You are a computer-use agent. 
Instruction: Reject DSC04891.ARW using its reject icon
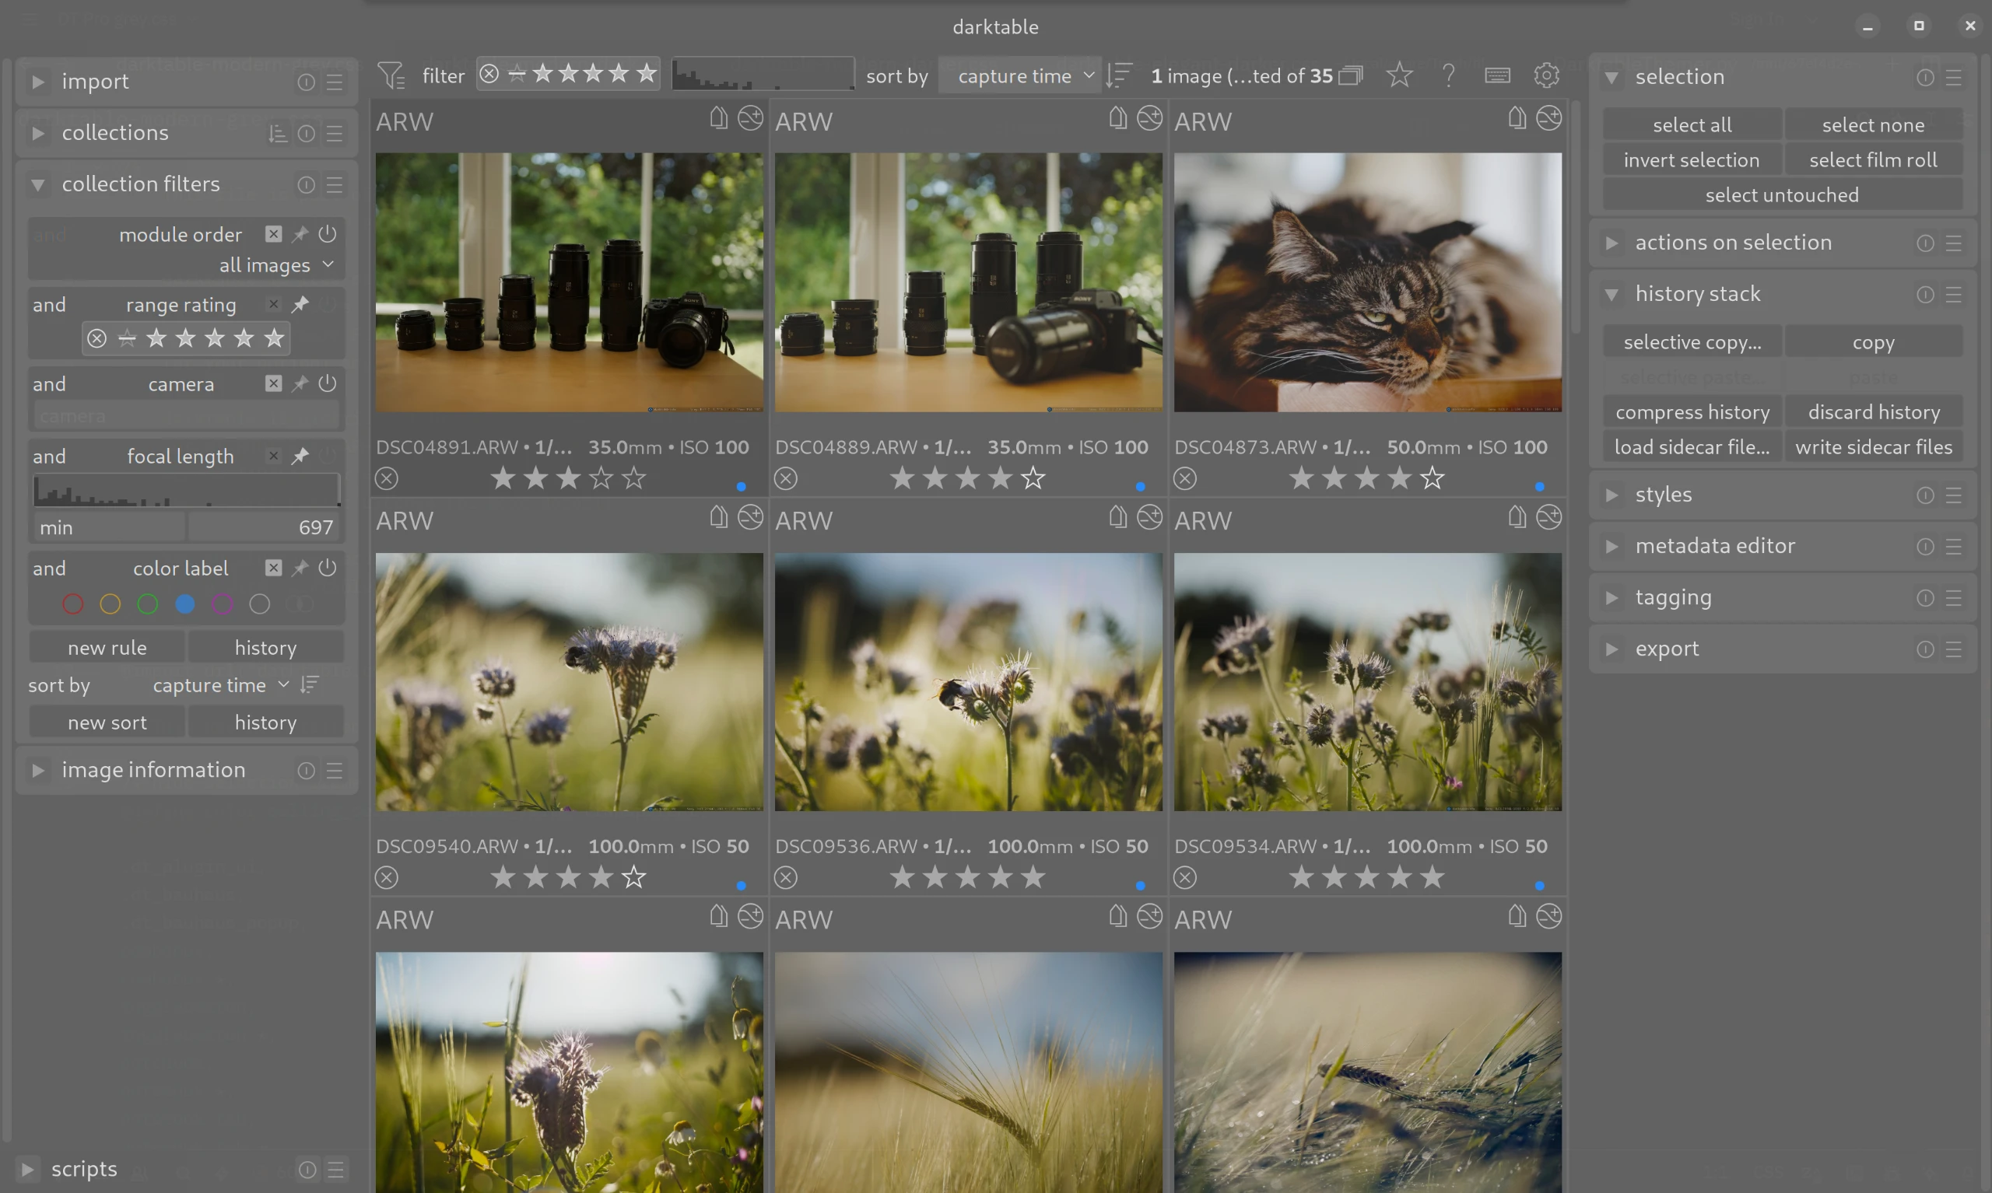[387, 479]
